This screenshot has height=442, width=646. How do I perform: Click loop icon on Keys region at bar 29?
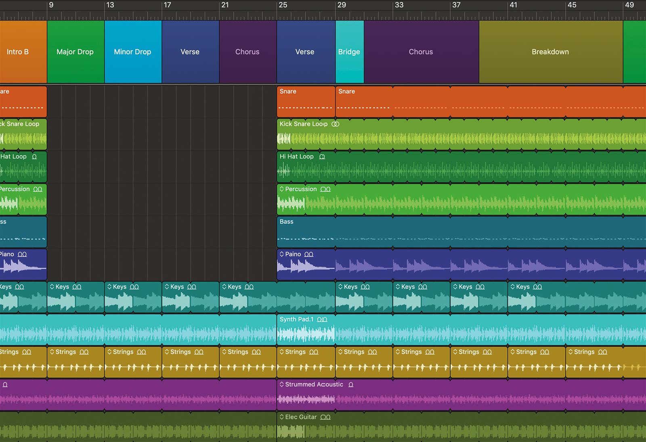pyautogui.click(x=365, y=287)
